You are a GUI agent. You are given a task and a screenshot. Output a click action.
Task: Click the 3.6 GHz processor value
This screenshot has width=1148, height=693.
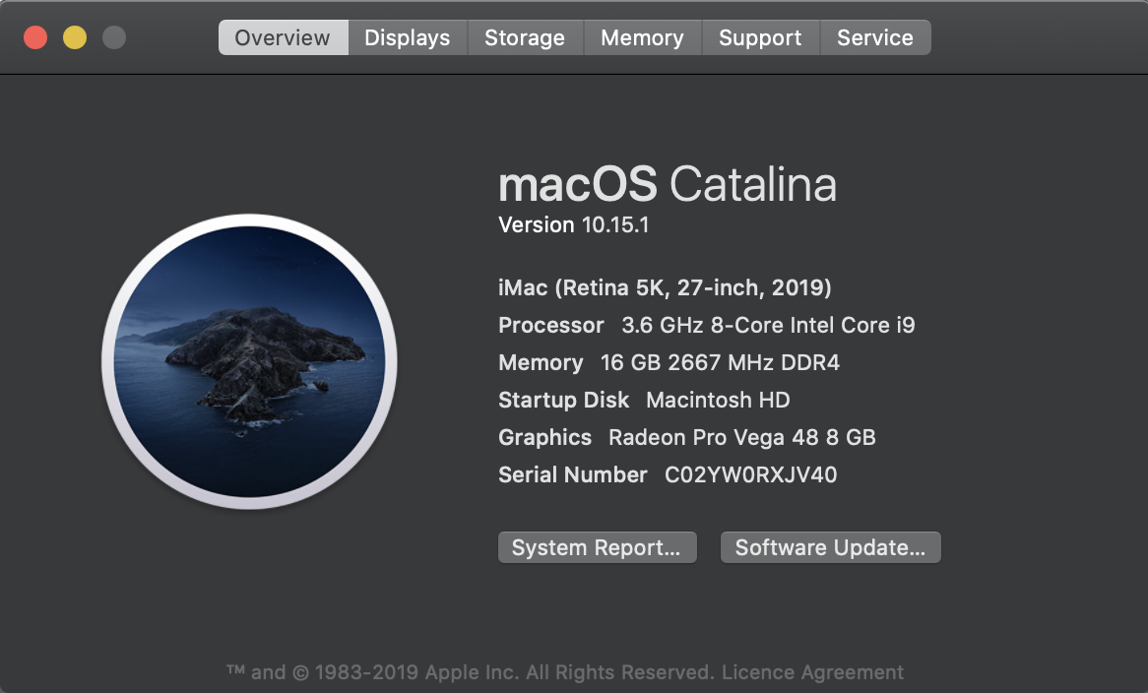768,326
